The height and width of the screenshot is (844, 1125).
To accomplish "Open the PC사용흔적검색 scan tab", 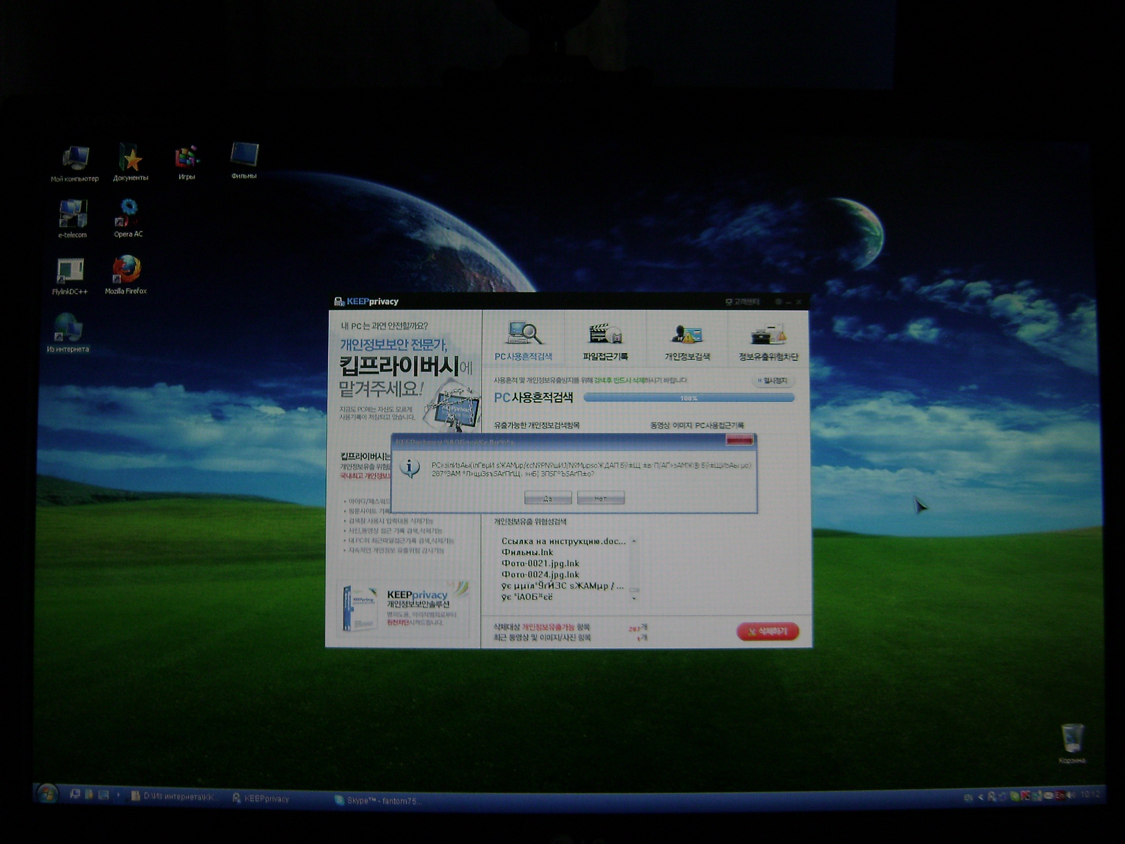I will (x=523, y=341).
